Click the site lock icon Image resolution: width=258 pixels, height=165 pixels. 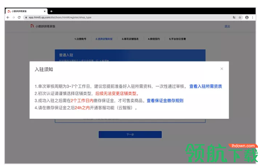pos(26,17)
